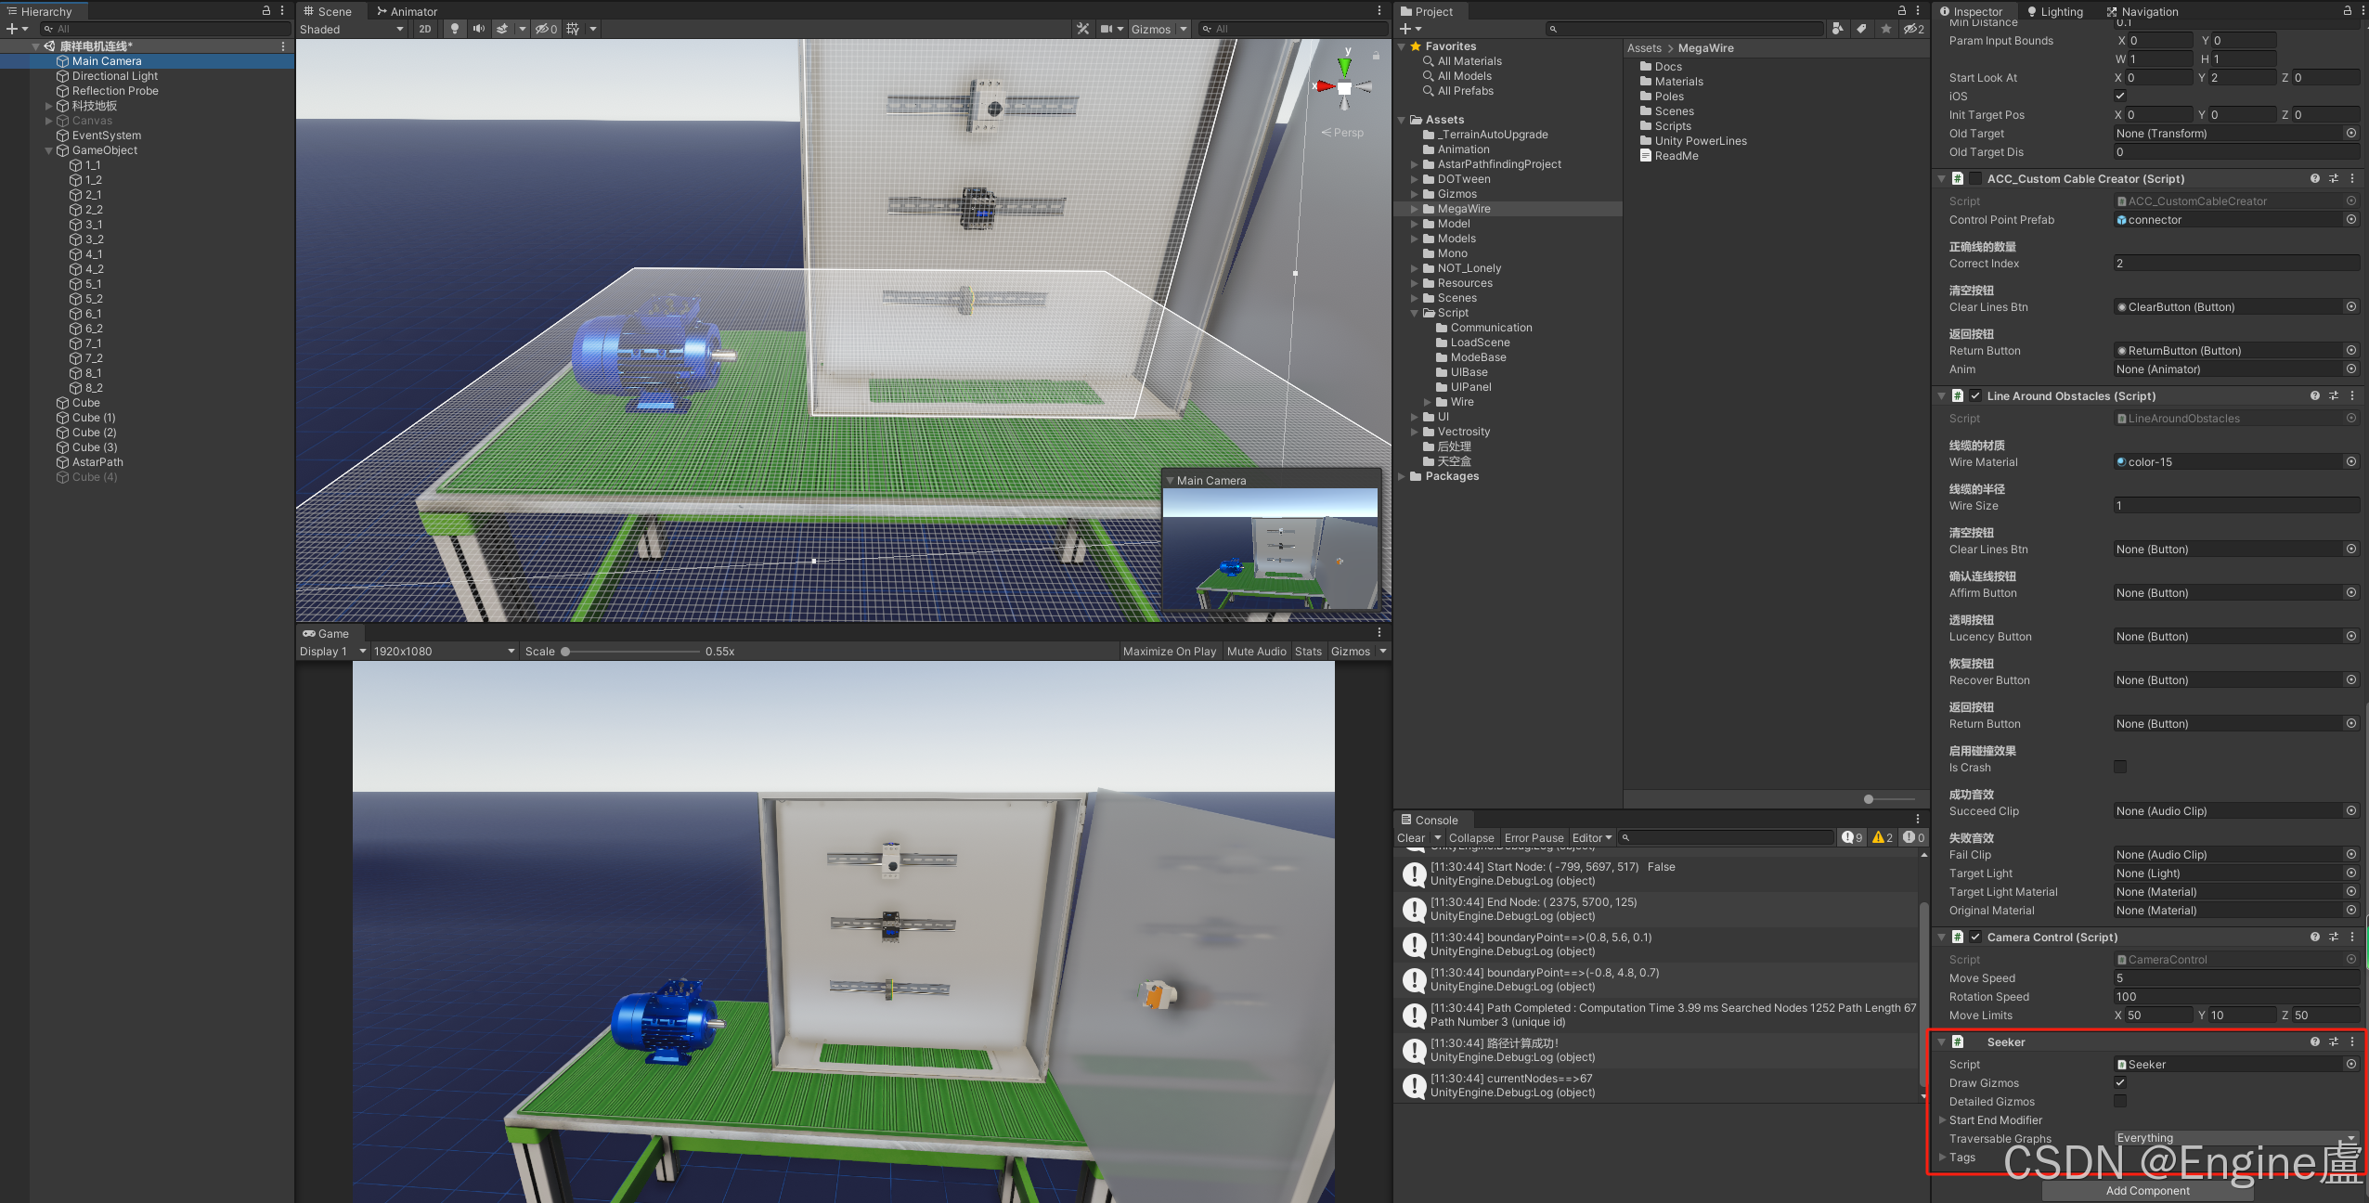Enable the Is Crash checkbox
This screenshot has height=1203, width=2369.
tap(2120, 767)
